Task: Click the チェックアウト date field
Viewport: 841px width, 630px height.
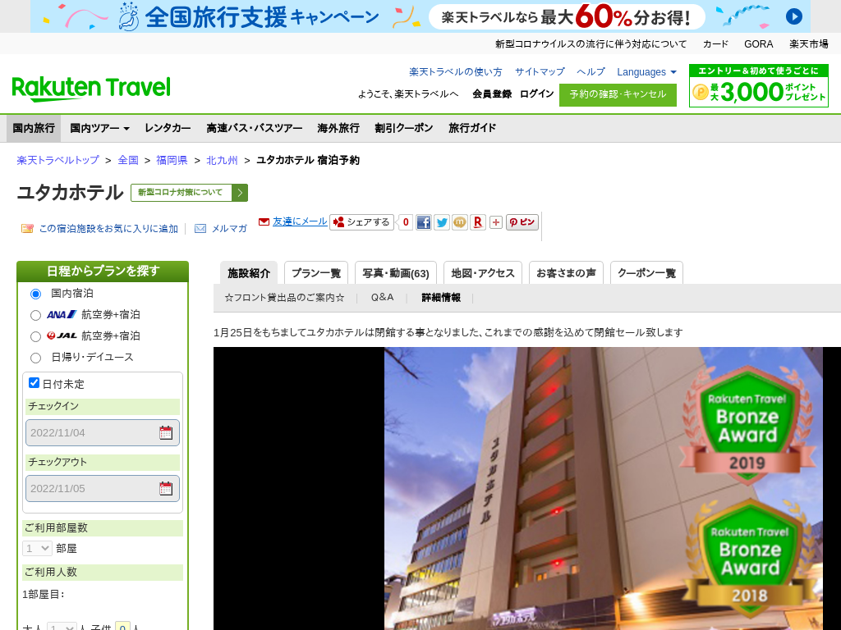Action: (x=103, y=489)
